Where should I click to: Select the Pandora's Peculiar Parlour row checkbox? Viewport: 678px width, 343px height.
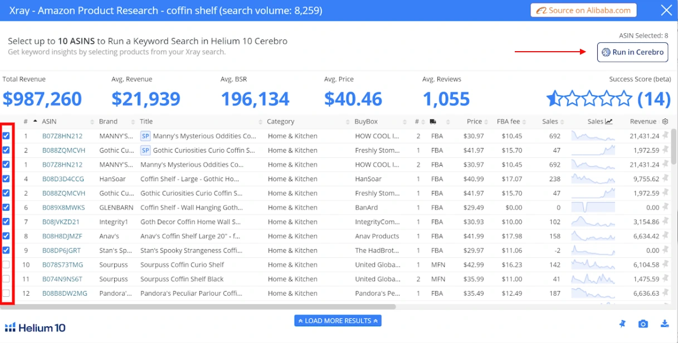pos(6,293)
